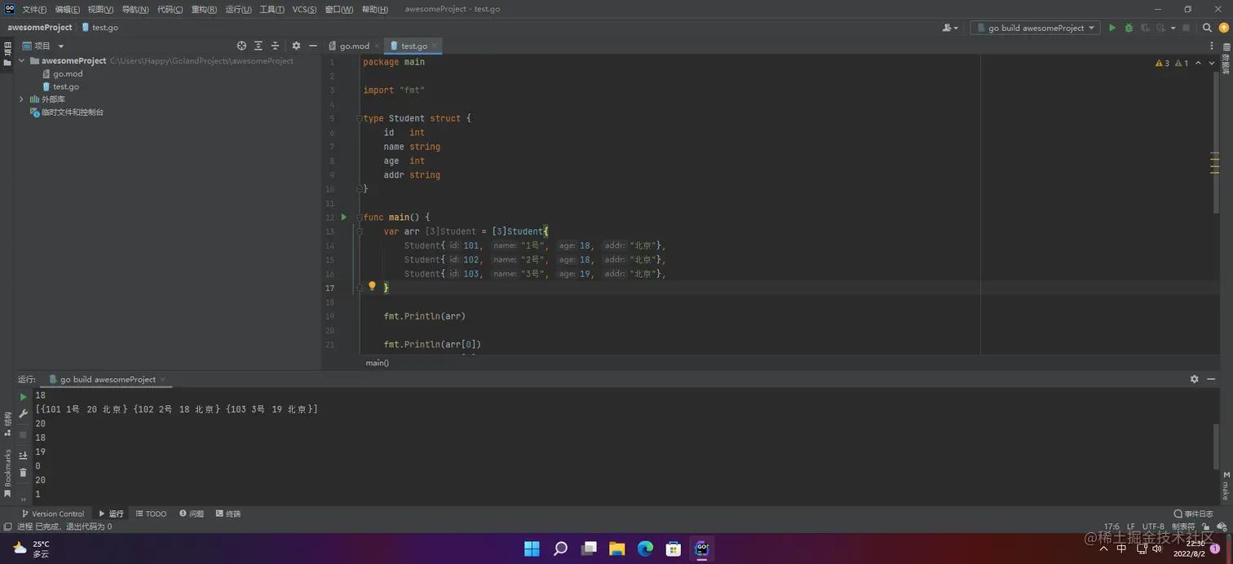Expand more Run panel actions chevrons
Screen dimensions: 1233x564
[23, 498]
